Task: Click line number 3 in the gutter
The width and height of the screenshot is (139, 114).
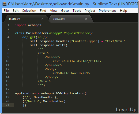Action: pos(8,33)
